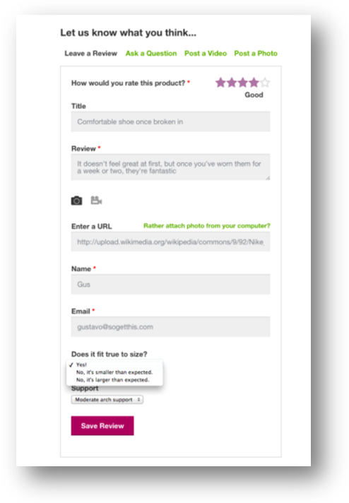
Task: Click the review textarea resize handle
Action: 268,178
